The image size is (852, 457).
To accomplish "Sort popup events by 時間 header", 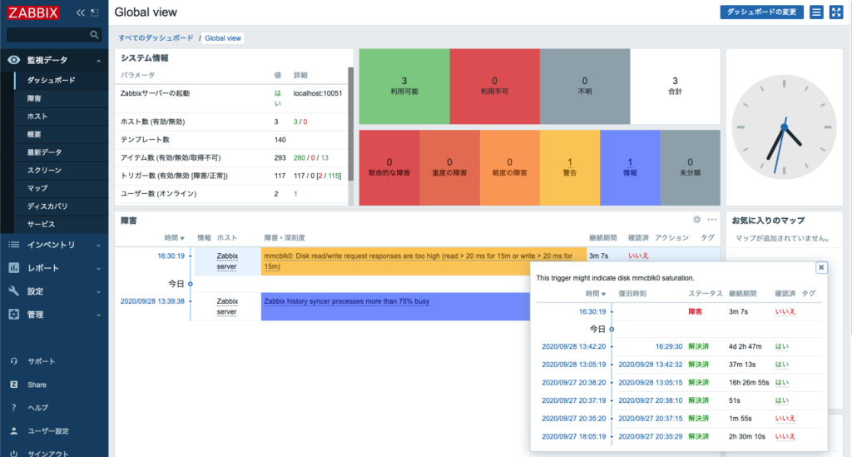I will click(x=596, y=294).
